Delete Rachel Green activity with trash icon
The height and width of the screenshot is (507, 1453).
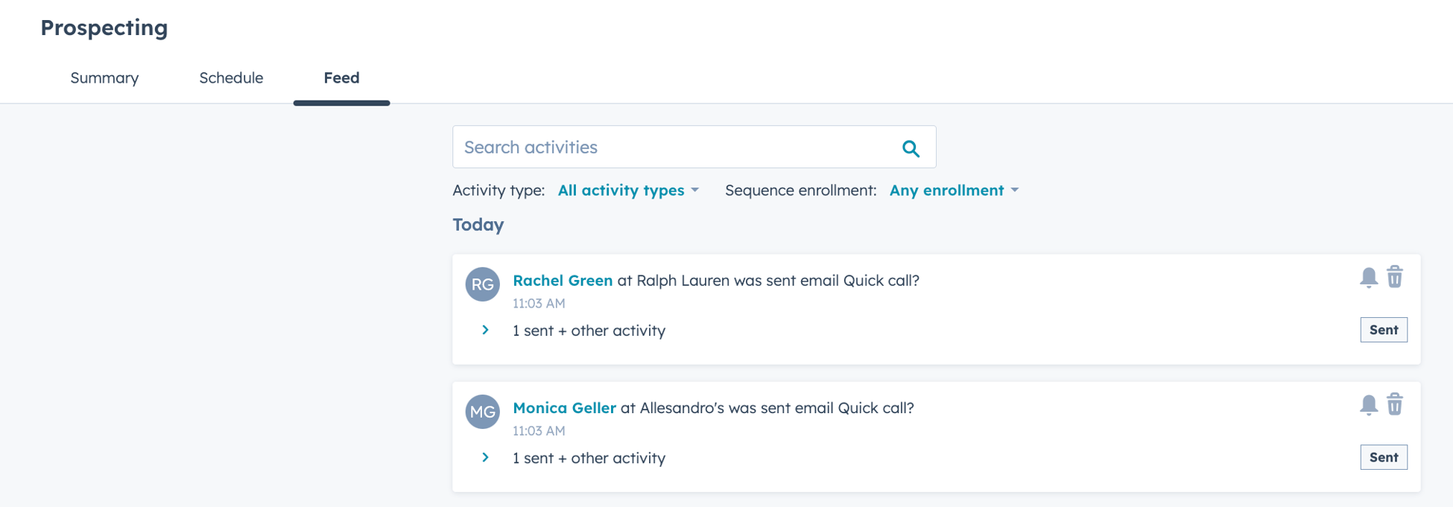[1395, 277]
